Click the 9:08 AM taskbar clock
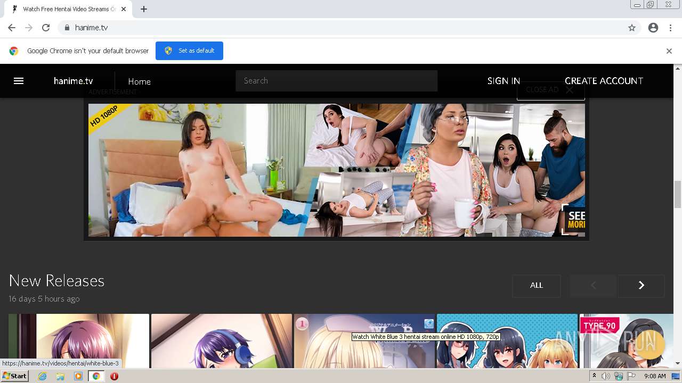The height and width of the screenshot is (383, 682). (655, 376)
